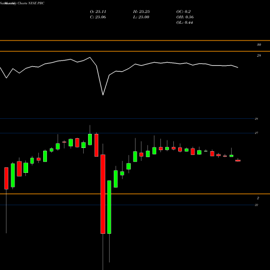
Task: Click the 'OH: 0.56' value
Action: point(185,17)
